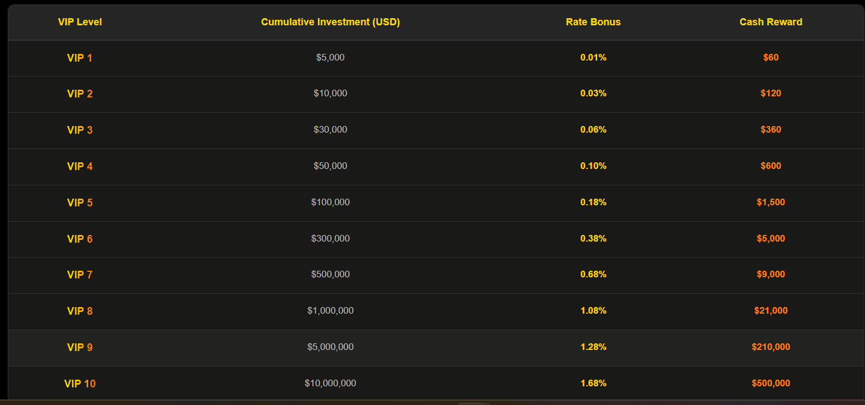Click the $1,000,000 investment amount

(x=330, y=310)
